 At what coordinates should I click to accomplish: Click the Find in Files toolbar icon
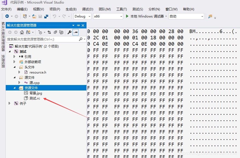point(210,16)
